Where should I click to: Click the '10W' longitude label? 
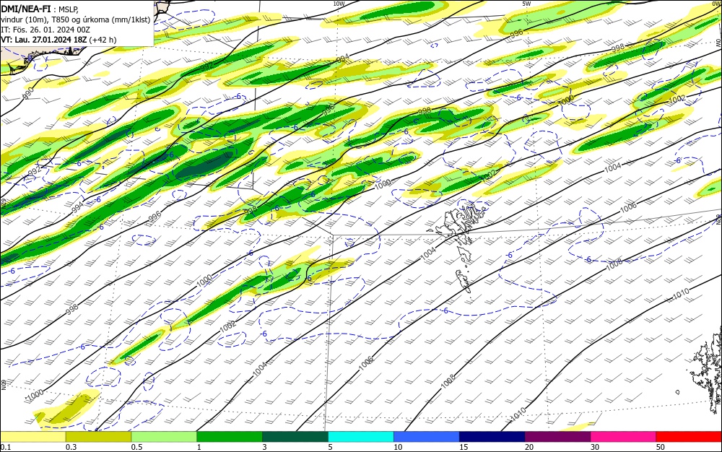click(x=339, y=3)
